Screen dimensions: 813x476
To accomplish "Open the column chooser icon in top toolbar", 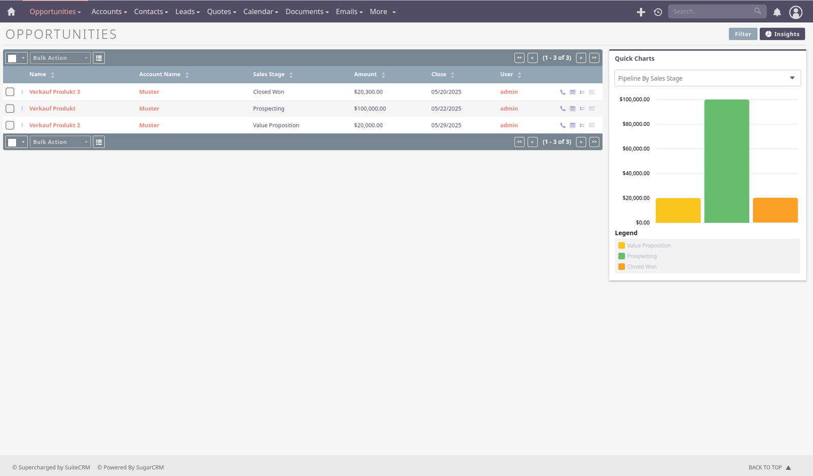I will click(99, 58).
